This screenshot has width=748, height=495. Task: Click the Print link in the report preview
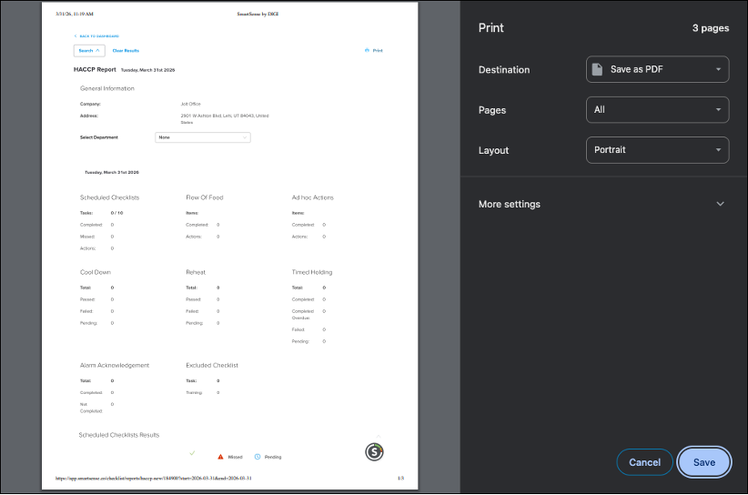[x=378, y=51]
